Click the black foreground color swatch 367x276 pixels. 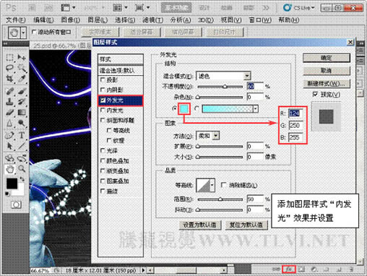(12, 184)
